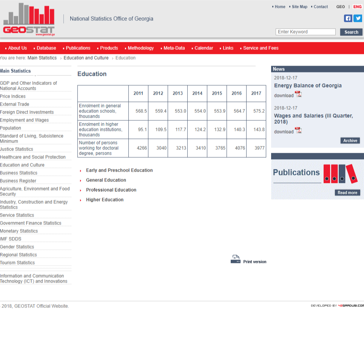This screenshot has width=364, height=352.
Task: Expand Early and Preschool Education section
Action: [x=119, y=171]
